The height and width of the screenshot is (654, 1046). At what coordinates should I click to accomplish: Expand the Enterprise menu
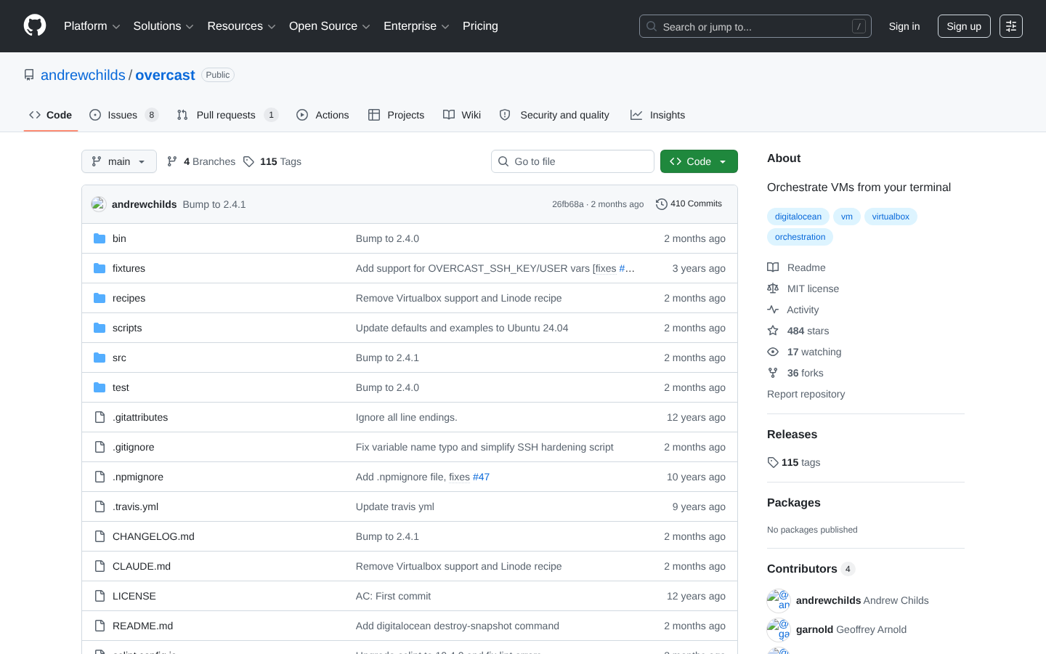pos(416,26)
